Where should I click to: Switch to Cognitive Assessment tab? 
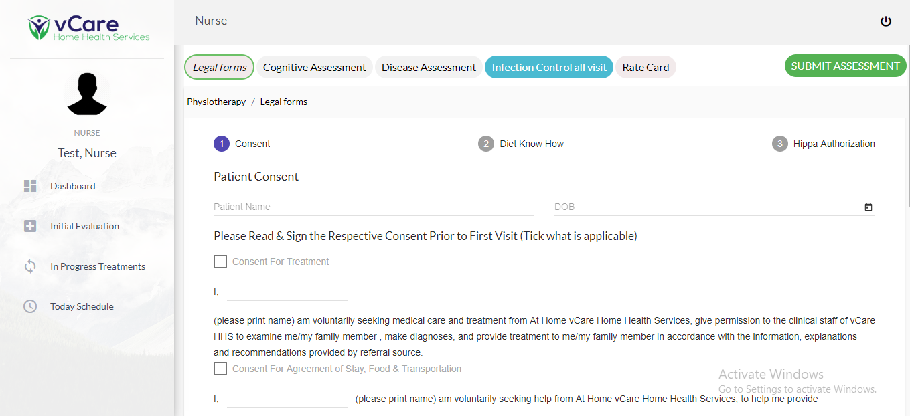[314, 67]
